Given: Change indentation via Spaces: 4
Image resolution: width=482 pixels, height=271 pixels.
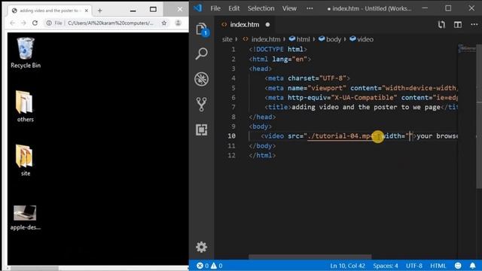Looking at the screenshot, I should (386, 266).
